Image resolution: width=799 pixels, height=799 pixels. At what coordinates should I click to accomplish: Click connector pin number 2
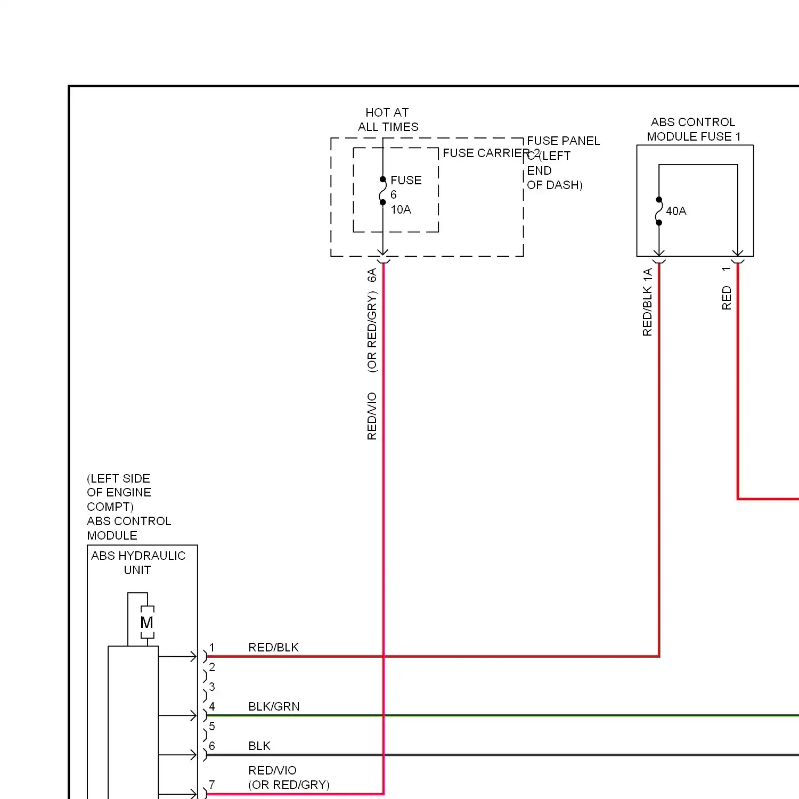212,667
